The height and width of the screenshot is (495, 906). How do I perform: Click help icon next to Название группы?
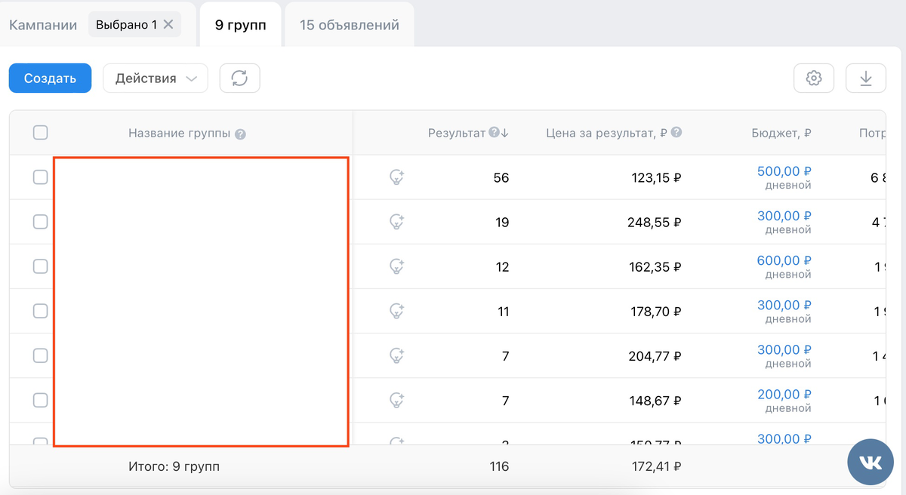coord(240,134)
